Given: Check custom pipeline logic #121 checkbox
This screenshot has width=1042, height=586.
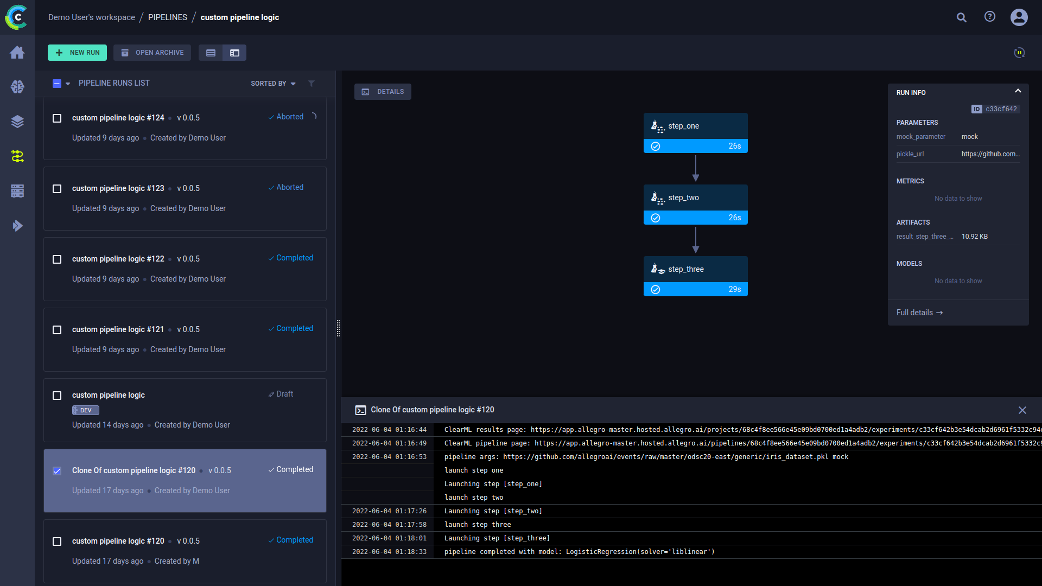Looking at the screenshot, I should pyautogui.click(x=57, y=330).
